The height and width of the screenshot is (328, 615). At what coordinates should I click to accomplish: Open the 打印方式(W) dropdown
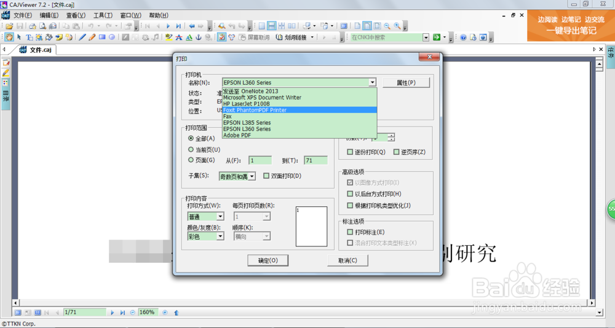(220, 216)
